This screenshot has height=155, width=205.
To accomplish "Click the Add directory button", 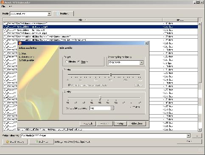I will (15, 142).
